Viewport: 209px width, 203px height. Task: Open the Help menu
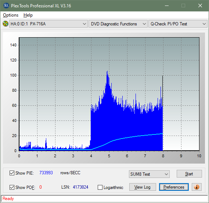[28, 15]
